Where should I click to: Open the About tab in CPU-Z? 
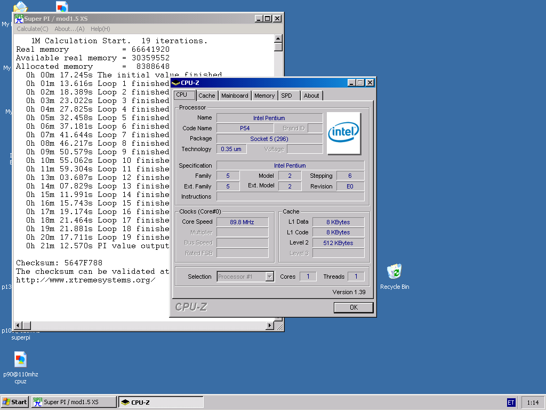311,96
